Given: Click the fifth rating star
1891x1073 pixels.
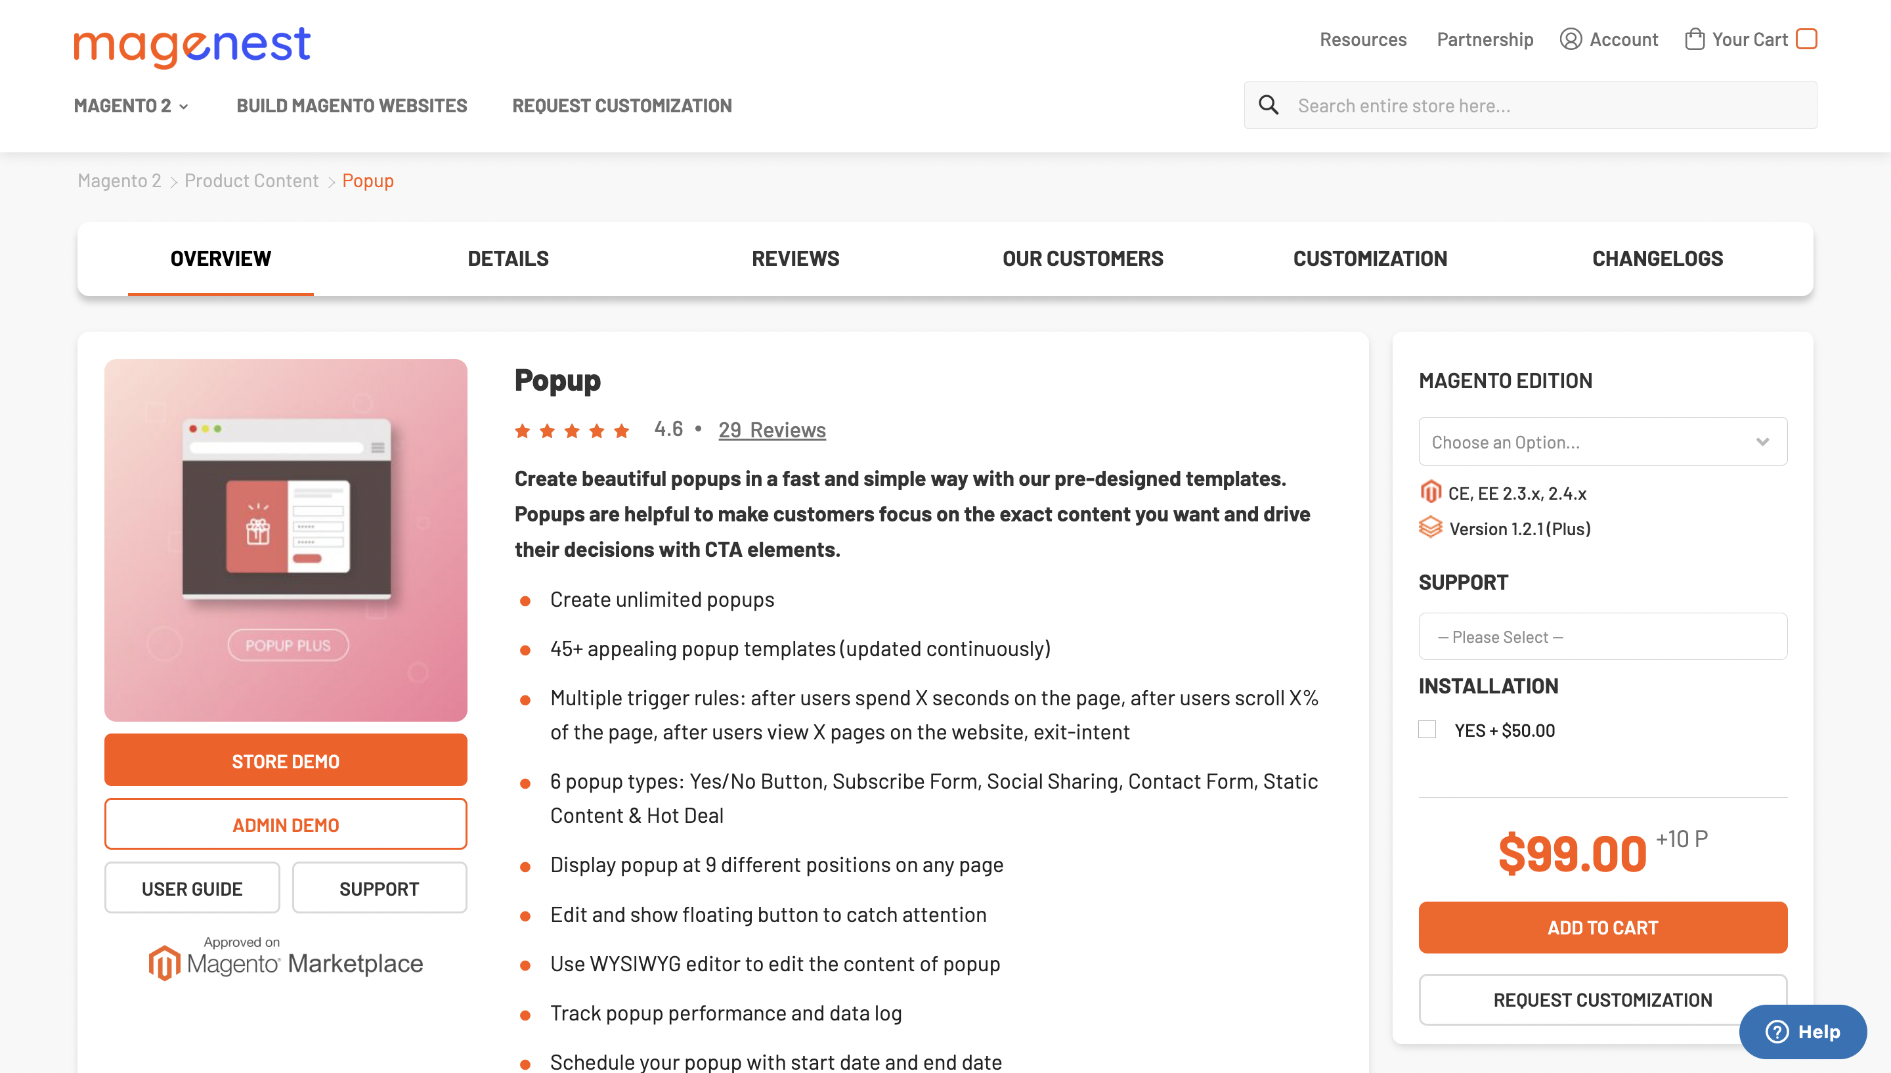Looking at the screenshot, I should 621,430.
